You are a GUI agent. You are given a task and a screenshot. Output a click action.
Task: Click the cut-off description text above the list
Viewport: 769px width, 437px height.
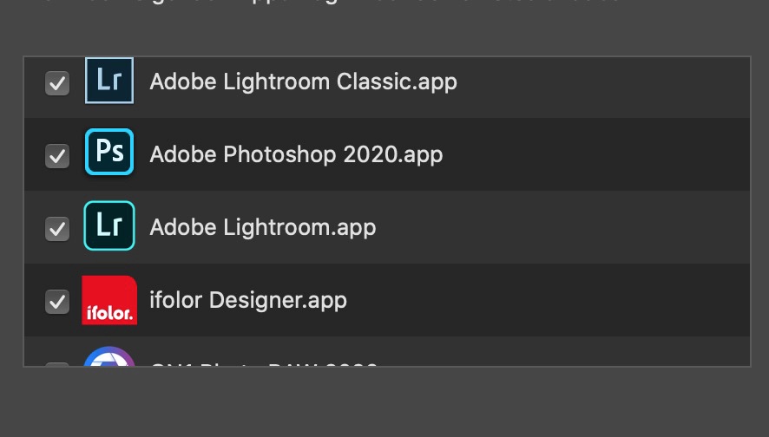[x=347, y=3]
